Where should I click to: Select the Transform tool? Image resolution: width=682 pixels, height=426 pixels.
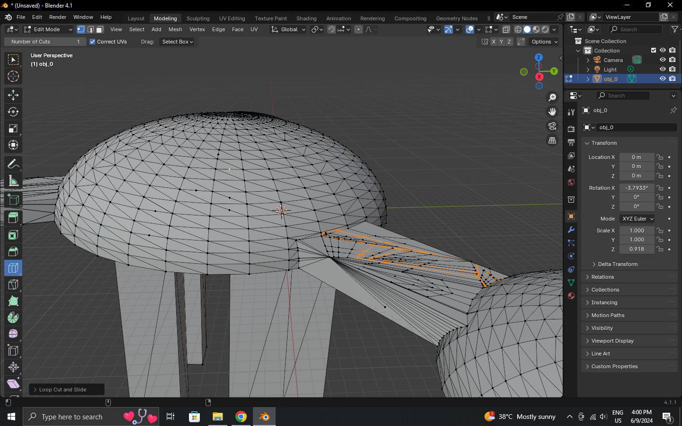[13, 145]
